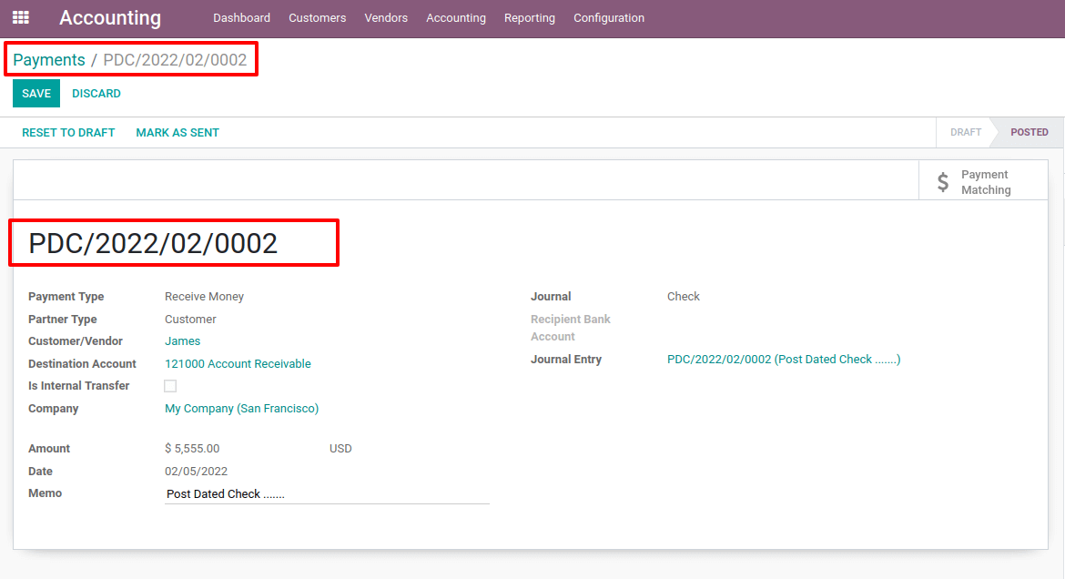Image resolution: width=1065 pixels, height=579 pixels.
Task: Click the Payment Matching dollar icon
Action: (943, 182)
